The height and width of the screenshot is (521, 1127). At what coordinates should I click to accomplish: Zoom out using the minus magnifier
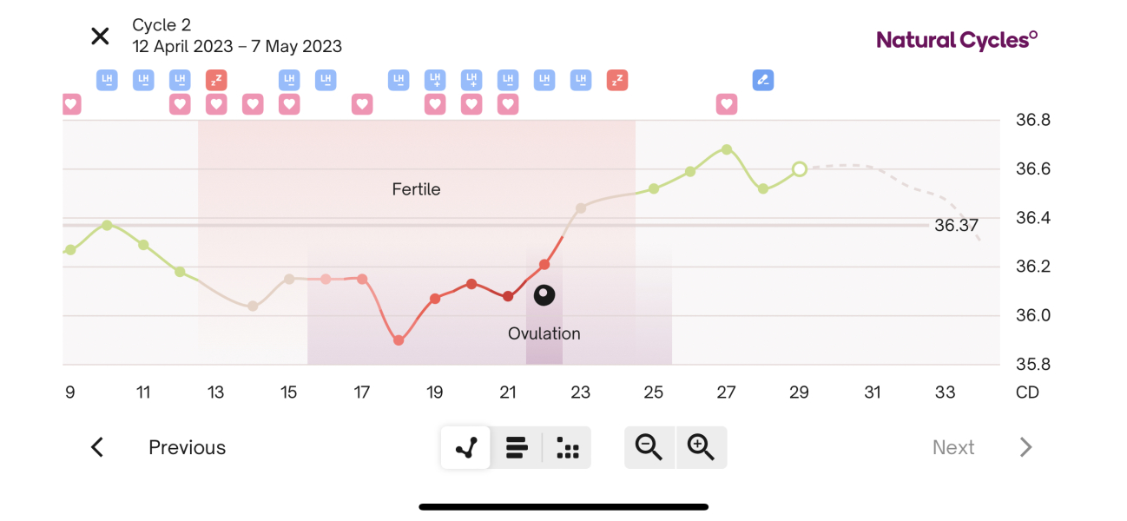[x=649, y=447]
